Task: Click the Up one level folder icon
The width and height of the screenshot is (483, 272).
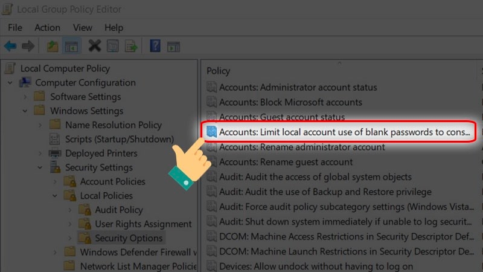Action: [51, 47]
